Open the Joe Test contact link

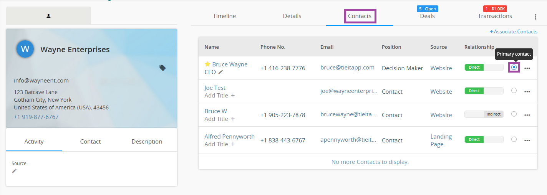[215, 88]
